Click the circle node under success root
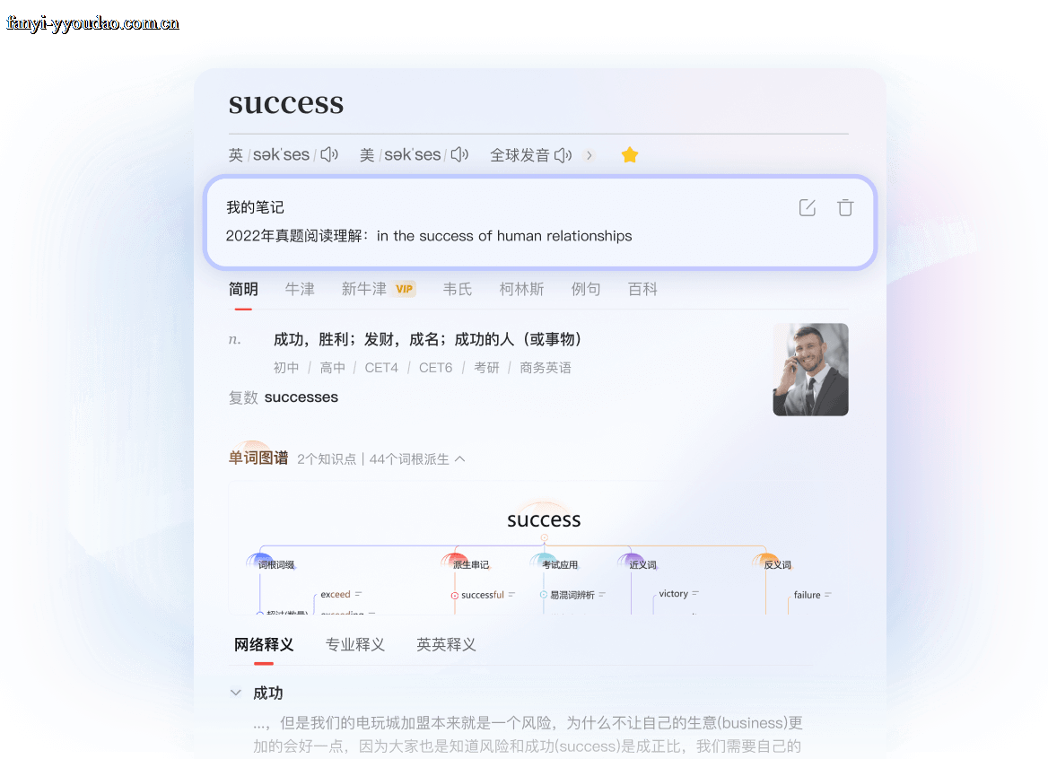Screen dimensions: 1048x759 (544, 537)
